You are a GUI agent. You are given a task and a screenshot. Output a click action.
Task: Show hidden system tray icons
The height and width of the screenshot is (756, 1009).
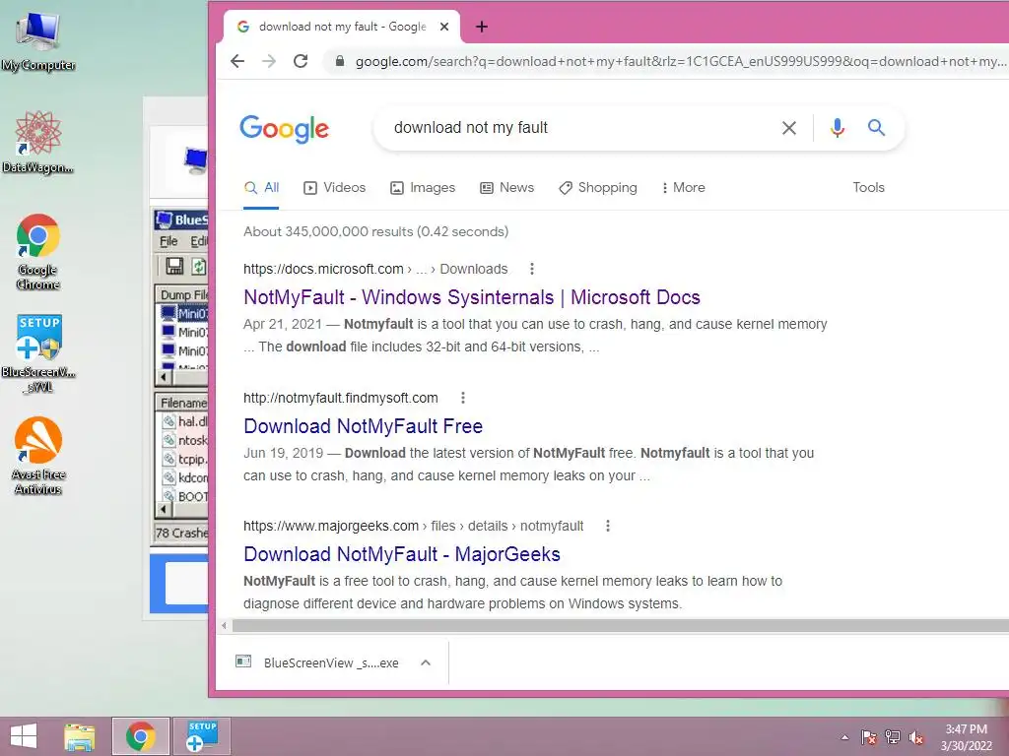click(x=844, y=737)
